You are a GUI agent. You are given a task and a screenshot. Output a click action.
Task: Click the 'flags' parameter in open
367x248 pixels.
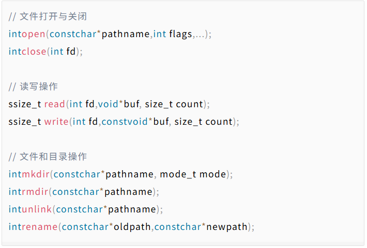click(x=181, y=34)
